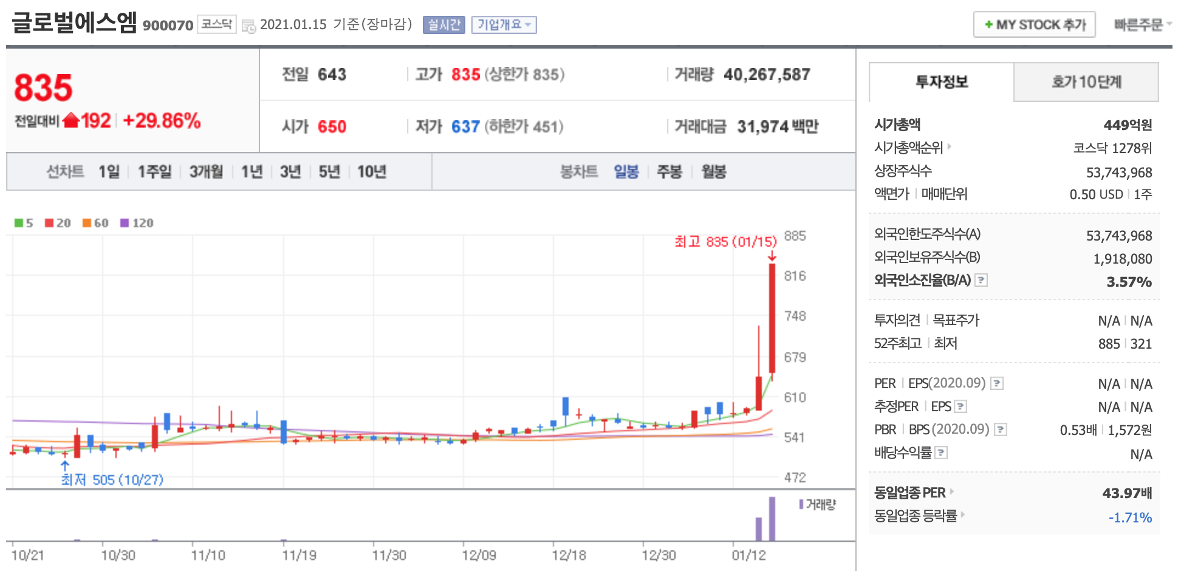Click the PBR value 0.53배
Image resolution: width=1181 pixels, height=571 pixels.
coord(1078,430)
